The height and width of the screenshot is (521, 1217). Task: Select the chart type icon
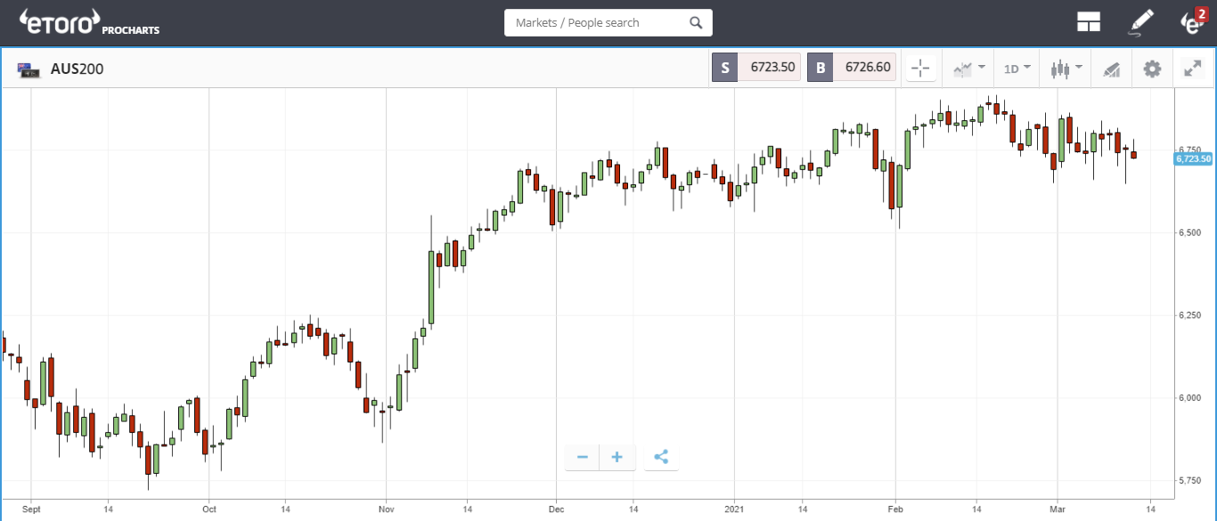click(962, 67)
